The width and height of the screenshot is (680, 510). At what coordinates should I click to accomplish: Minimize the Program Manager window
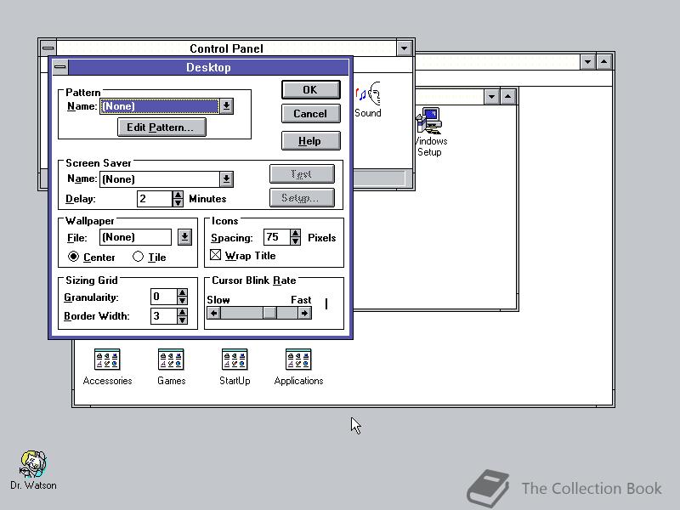(587, 61)
